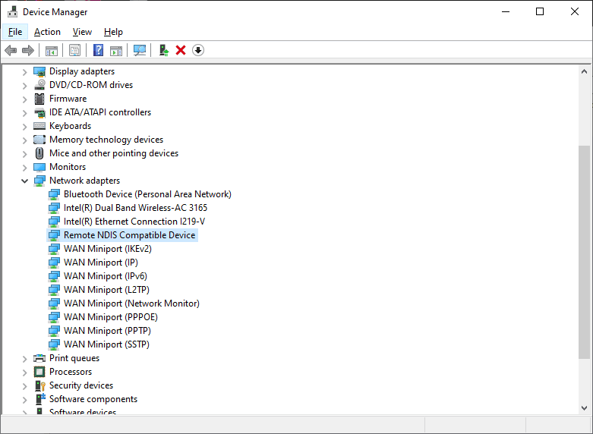This screenshot has height=434, width=593.
Task: Expand Memory technology devices node
Action: [24, 140]
